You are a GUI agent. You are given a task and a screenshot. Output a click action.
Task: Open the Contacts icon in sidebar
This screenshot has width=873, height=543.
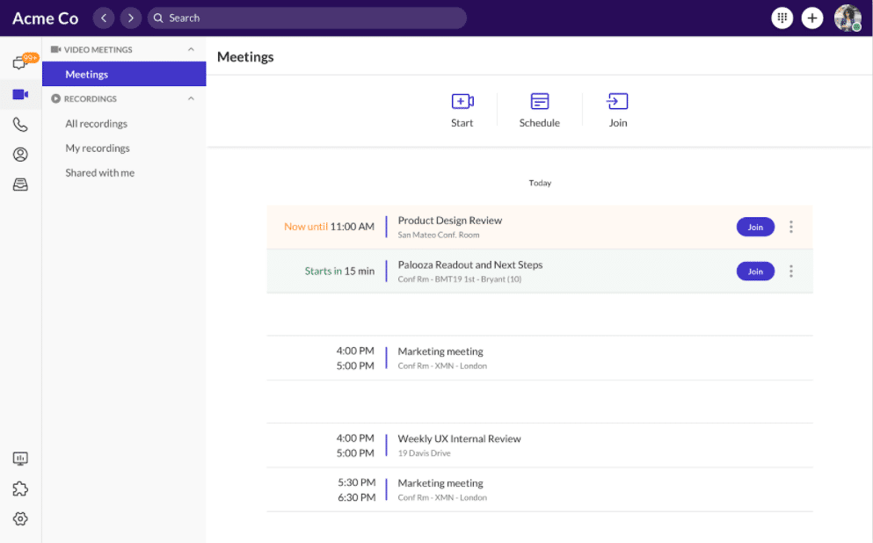tap(20, 155)
